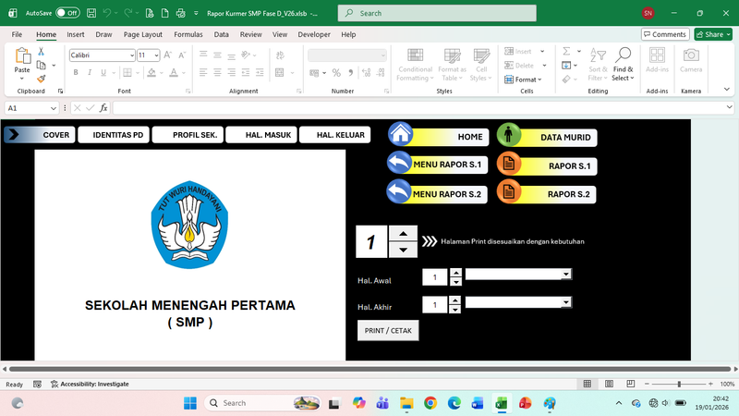Click the Comma Style icon
Image resolution: width=739 pixels, height=416 pixels.
point(350,73)
